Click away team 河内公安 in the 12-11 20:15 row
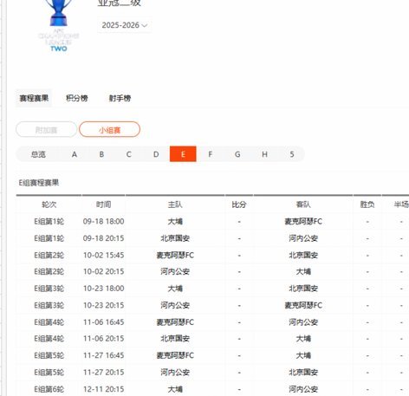The image size is (409, 396). (303, 389)
